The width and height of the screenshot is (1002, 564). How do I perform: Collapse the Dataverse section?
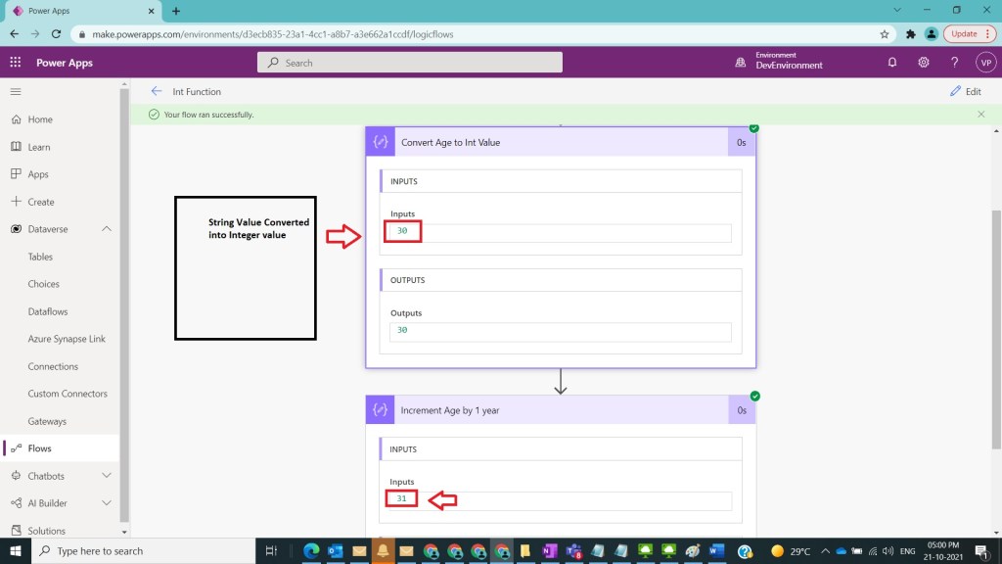tap(107, 229)
